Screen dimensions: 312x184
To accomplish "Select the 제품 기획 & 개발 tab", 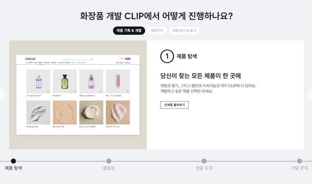I will (x=129, y=30).
